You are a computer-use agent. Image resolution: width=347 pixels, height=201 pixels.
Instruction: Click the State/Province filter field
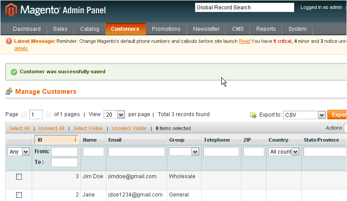[325, 152]
